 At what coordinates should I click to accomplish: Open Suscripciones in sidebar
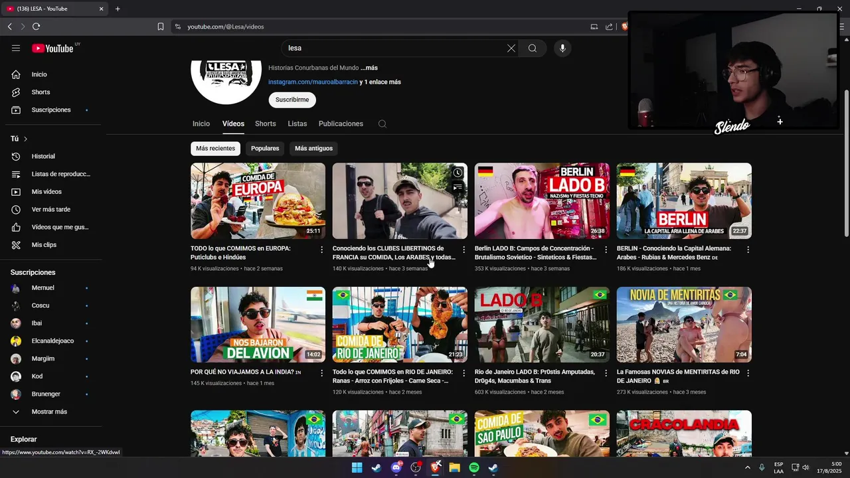(50, 110)
